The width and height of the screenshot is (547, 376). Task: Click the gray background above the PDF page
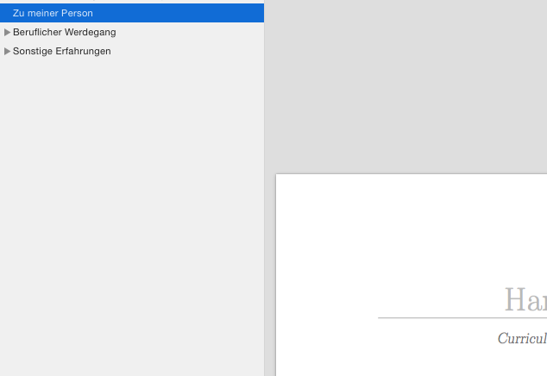point(406,86)
